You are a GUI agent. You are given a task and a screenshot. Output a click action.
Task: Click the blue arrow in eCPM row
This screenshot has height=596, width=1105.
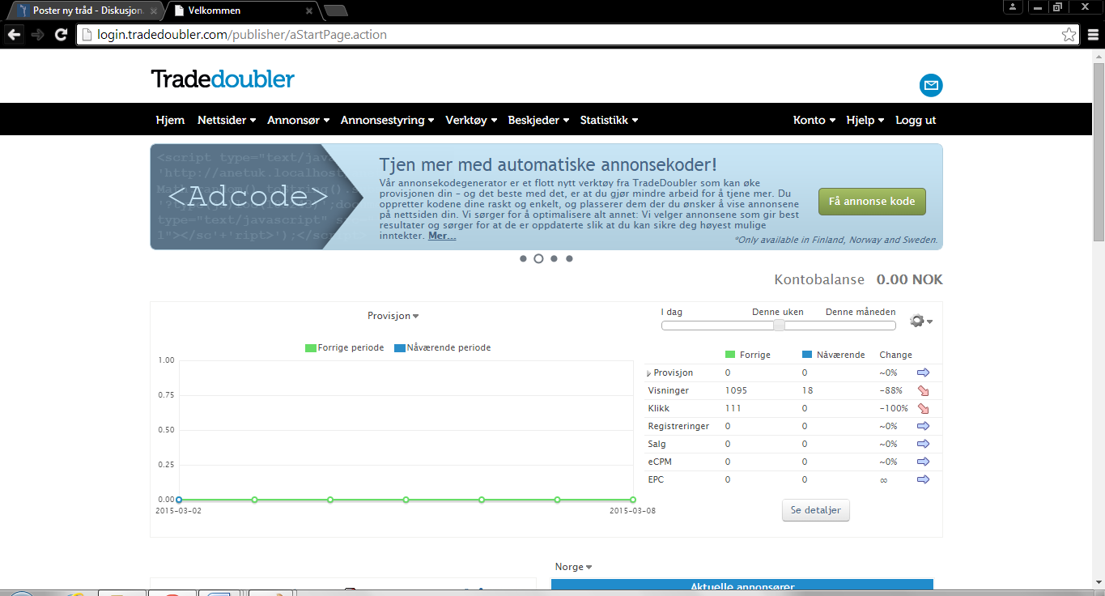[923, 462]
